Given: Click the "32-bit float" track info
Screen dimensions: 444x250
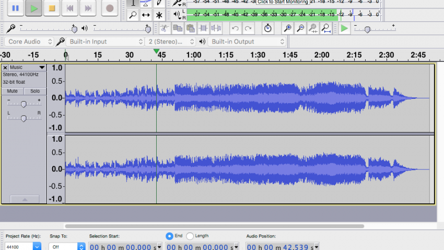Looking at the screenshot, I should (x=14, y=82).
